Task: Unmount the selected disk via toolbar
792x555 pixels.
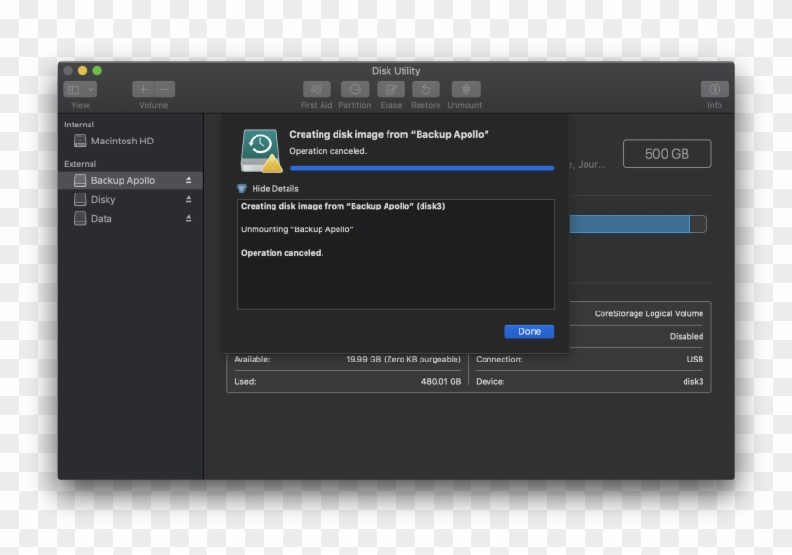Action: [464, 91]
